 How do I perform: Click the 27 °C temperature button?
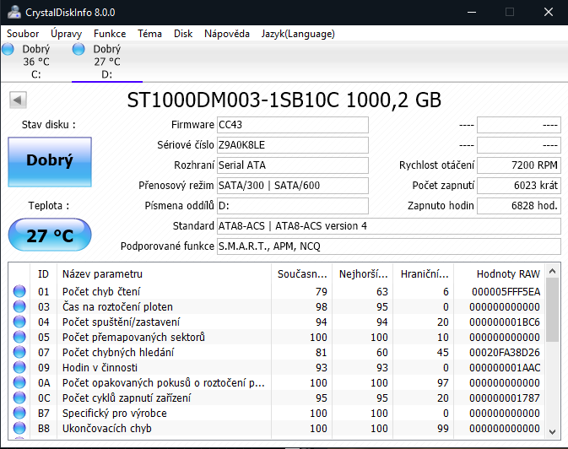[x=49, y=235]
